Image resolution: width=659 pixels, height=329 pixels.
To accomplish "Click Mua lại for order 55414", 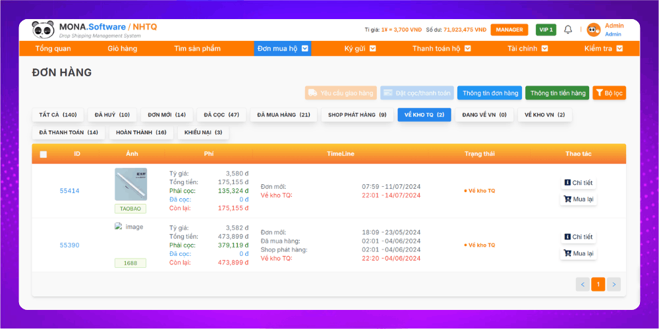I will pos(579,199).
